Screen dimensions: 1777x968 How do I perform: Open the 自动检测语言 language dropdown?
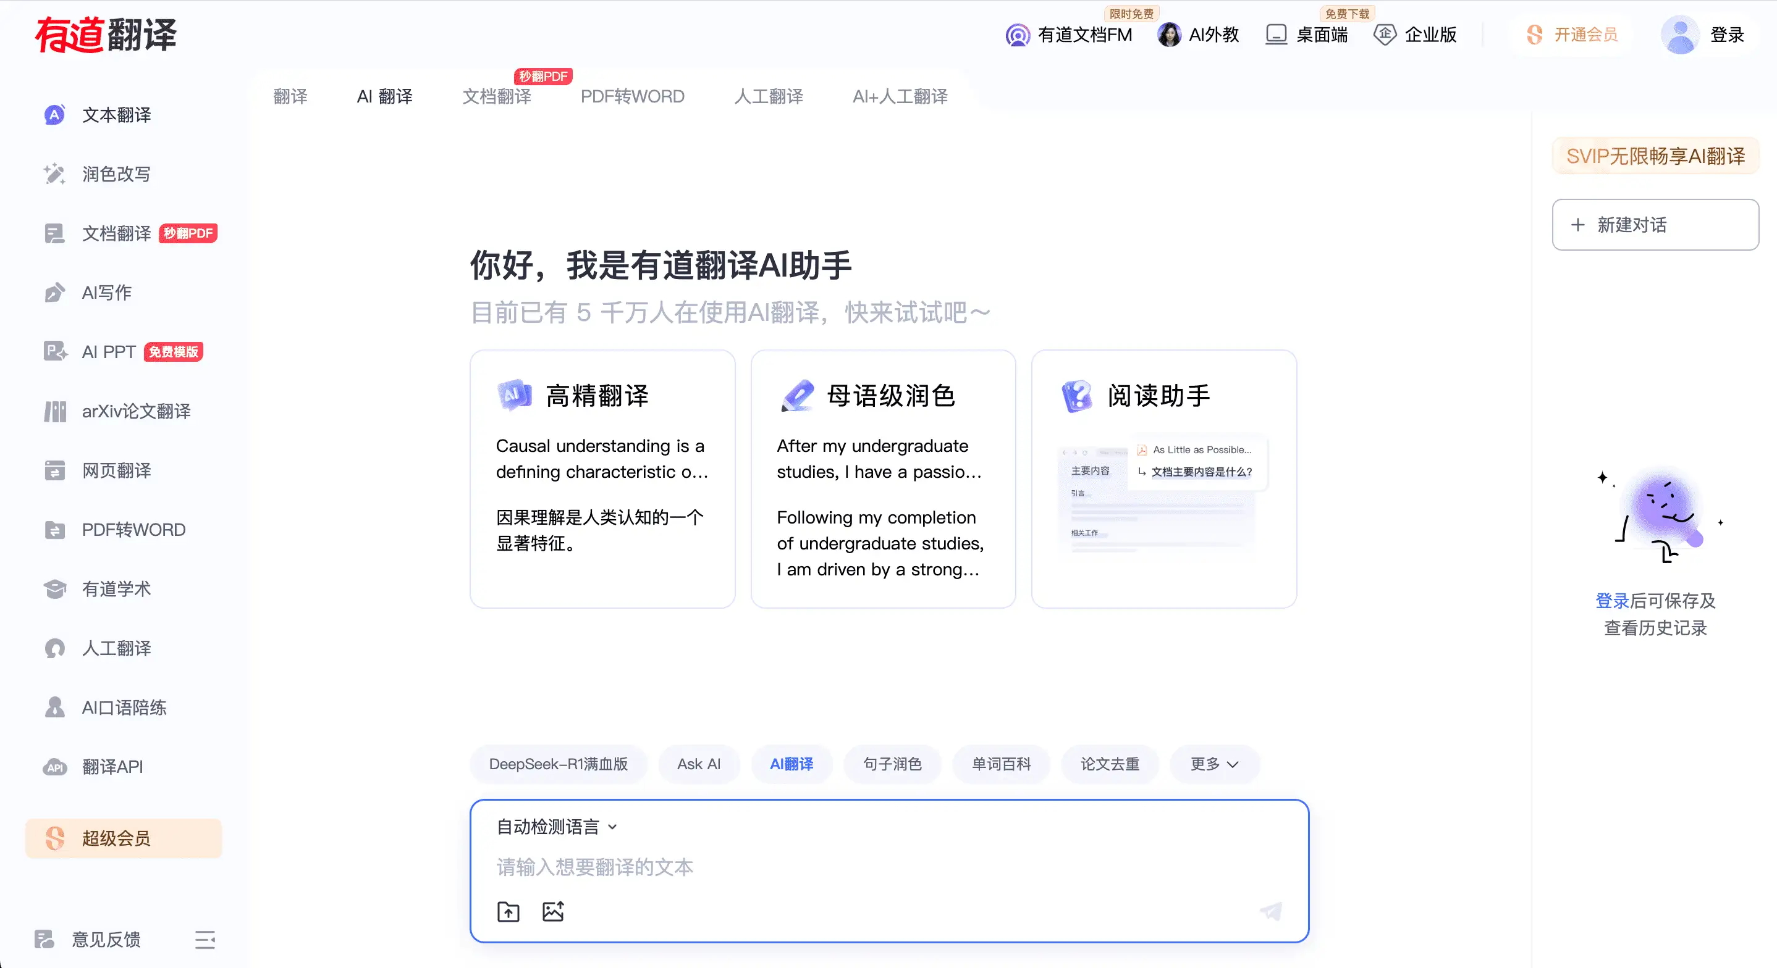(556, 827)
